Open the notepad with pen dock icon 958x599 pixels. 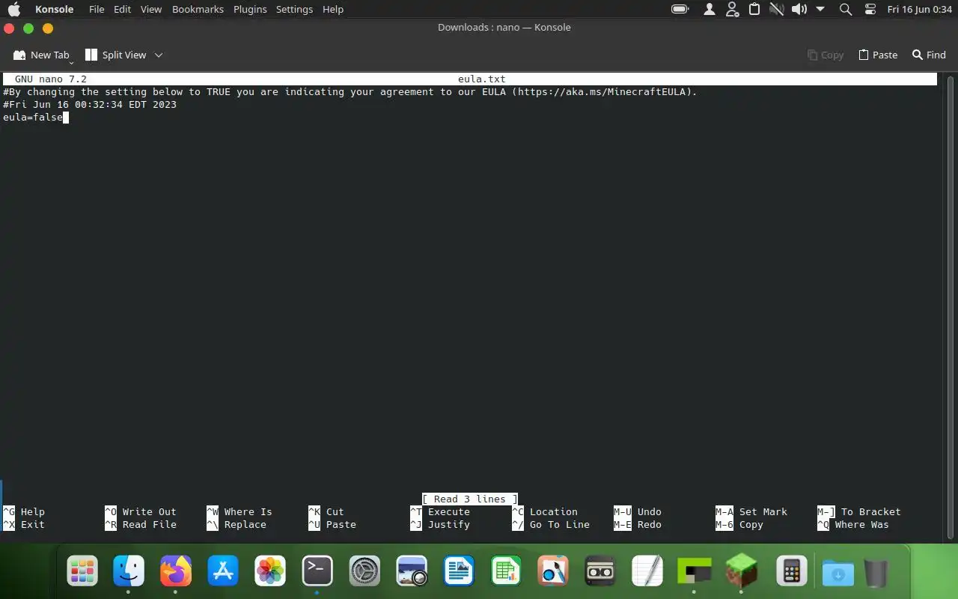[647, 572]
